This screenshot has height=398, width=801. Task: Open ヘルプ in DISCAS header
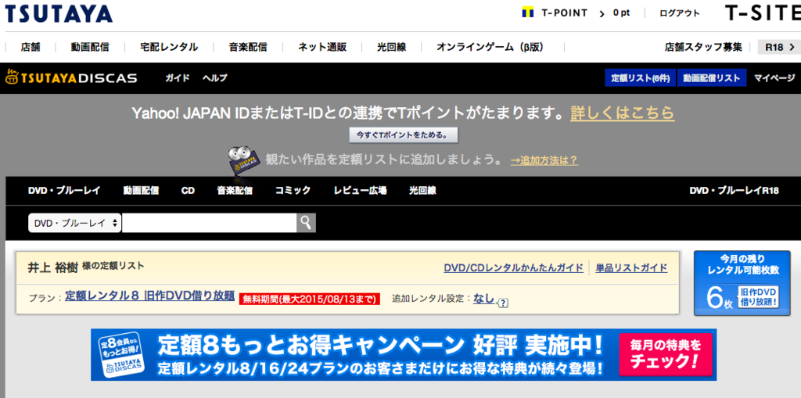tap(215, 78)
